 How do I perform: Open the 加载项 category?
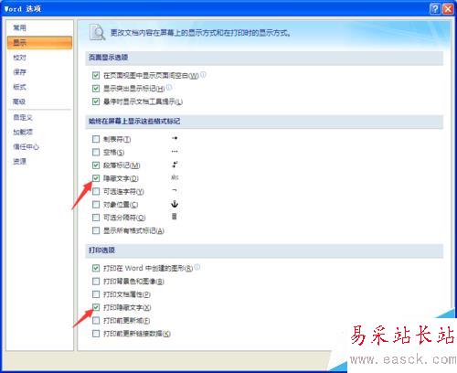[x=23, y=132]
